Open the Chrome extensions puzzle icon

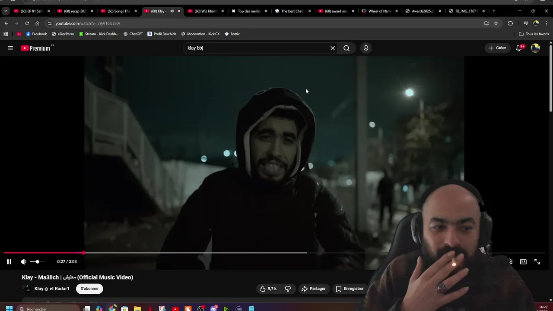click(510, 23)
